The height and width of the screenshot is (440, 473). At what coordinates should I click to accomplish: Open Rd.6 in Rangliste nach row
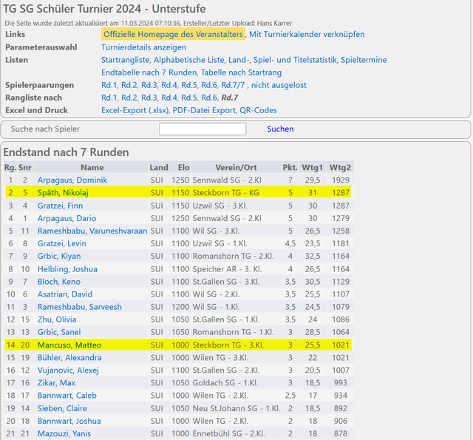(209, 98)
